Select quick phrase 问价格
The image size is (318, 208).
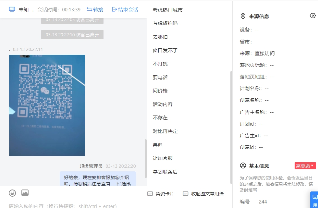pyautogui.click(x=160, y=91)
